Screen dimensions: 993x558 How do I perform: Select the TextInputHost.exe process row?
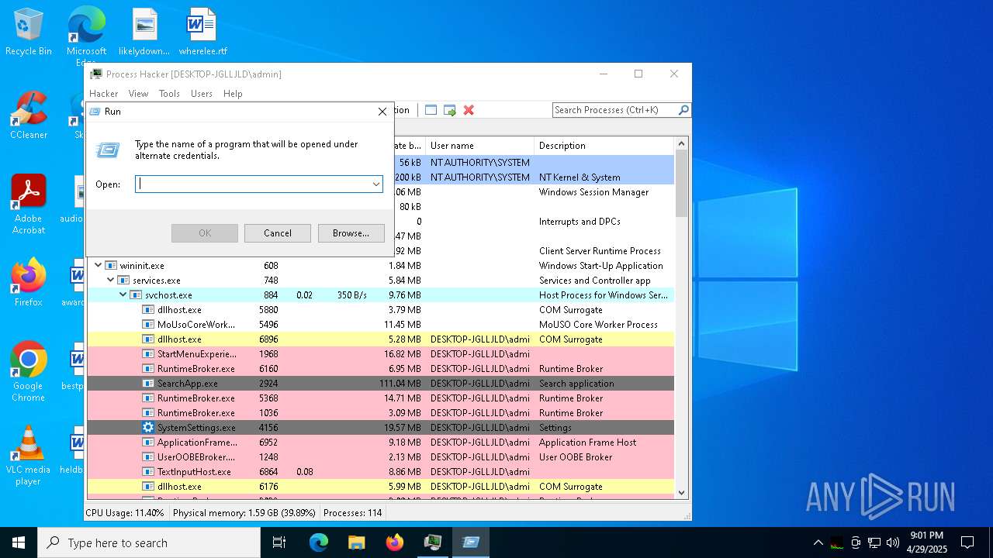point(380,472)
